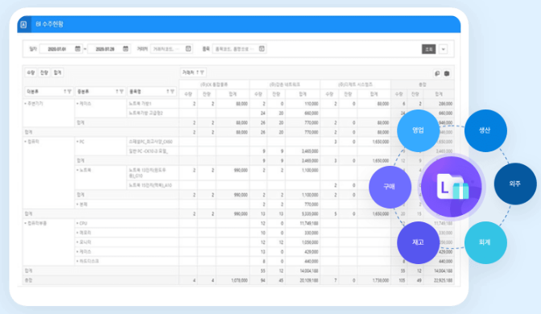Click the copy icon above the 총합 column
This screenshot has width=541, height=314.
pyautogui.click(x=437, y=73)
